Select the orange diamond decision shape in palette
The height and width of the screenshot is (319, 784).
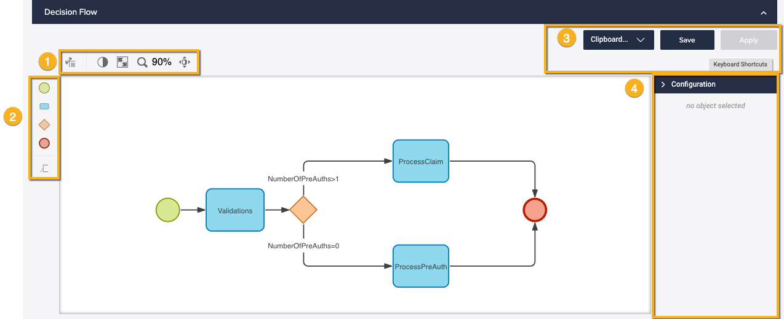44,125
